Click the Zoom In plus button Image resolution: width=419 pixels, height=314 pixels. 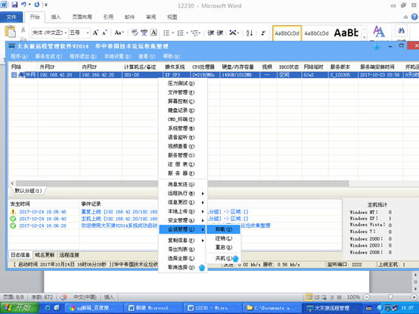414,297
